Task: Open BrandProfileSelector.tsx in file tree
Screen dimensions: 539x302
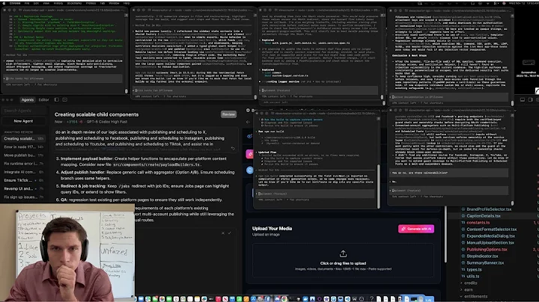Action: [x=488, y=209]
